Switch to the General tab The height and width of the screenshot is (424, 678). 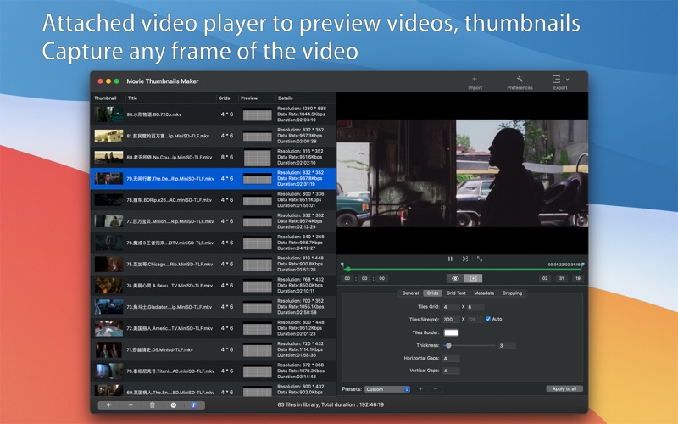pyautogui.click(x=410, y=293)
